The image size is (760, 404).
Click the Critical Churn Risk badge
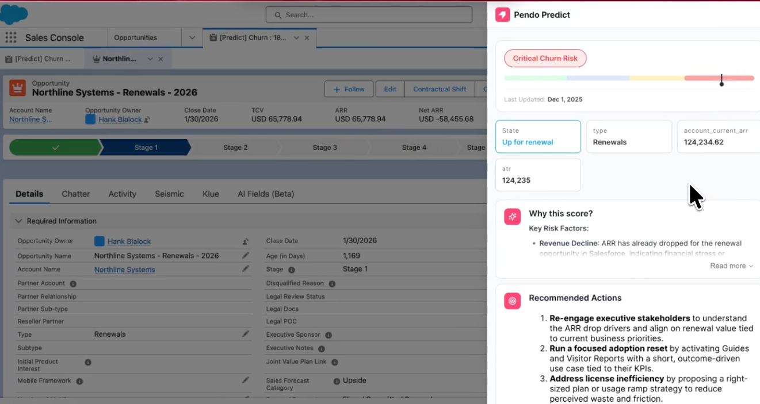(x=545, y=58)
